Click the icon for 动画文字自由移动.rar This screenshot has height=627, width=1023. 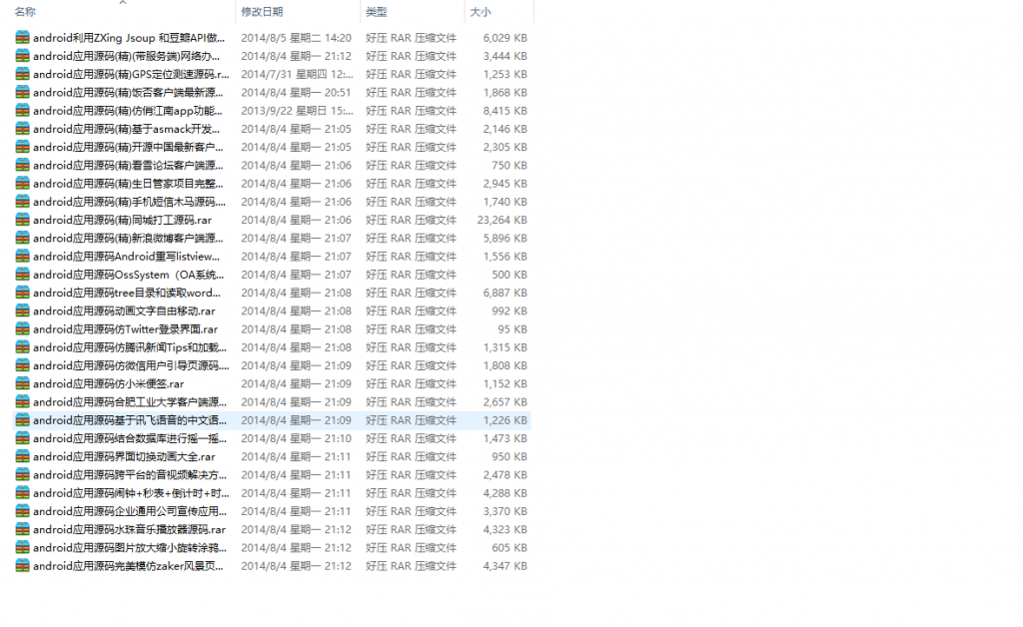(22, 311)
